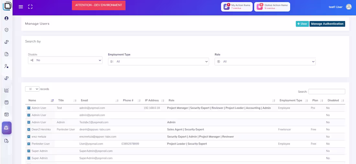This screenshot has width=356, height=164.
Task: Expand the Dean2 Hershko row details
Action: pyautogui.click(x=29, y=129)
